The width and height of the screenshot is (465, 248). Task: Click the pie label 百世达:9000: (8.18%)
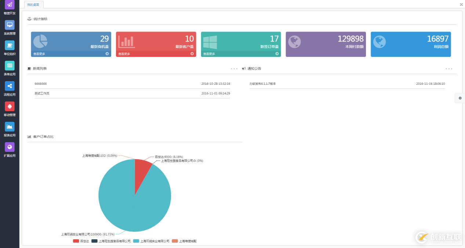169,157
